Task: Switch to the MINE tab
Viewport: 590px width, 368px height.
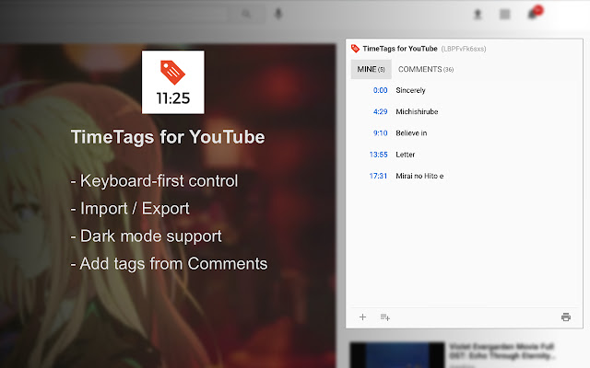Action: [x=371, y=70]
